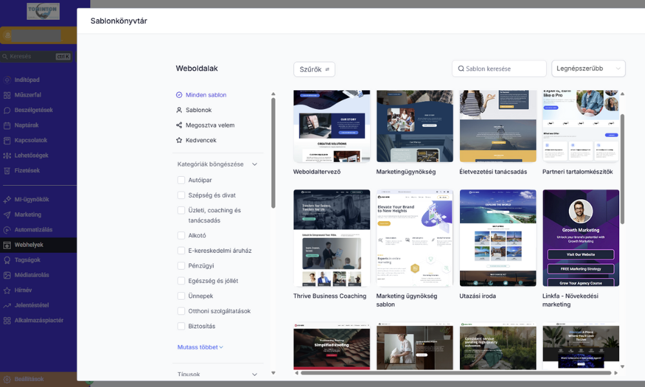
Task: Expand the Típusok section
Action: [254, 374]
